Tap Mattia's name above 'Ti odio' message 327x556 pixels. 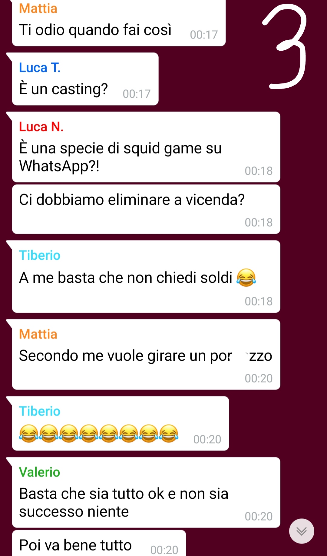[x=38, y=8]
